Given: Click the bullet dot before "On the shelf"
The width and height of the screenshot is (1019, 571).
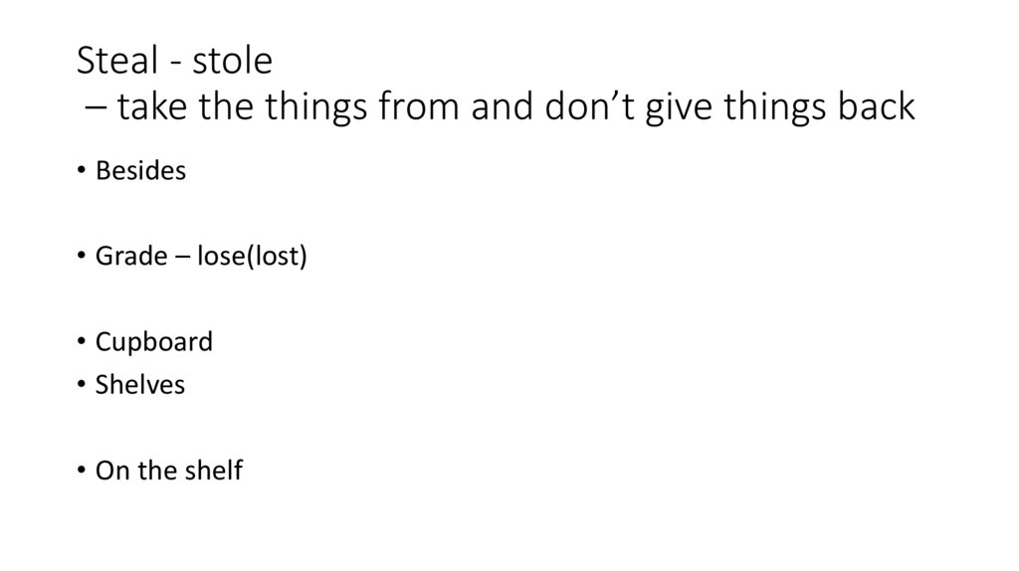Looking at the screenshot, I should pos(81,472).
